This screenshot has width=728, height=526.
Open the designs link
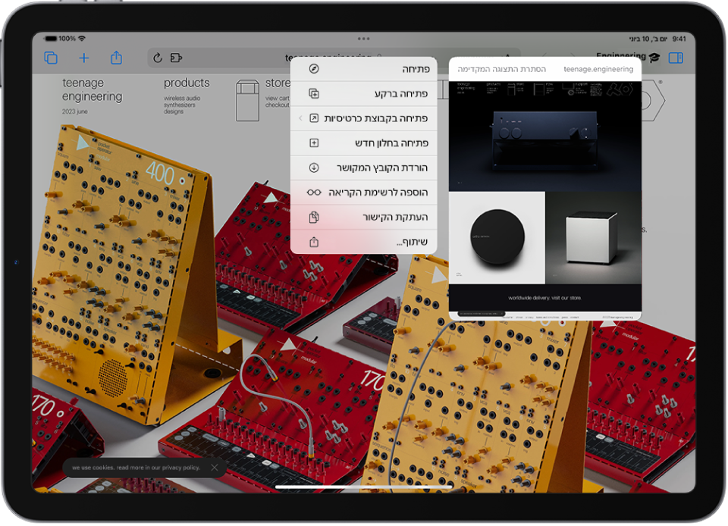[x=173, y=111]
